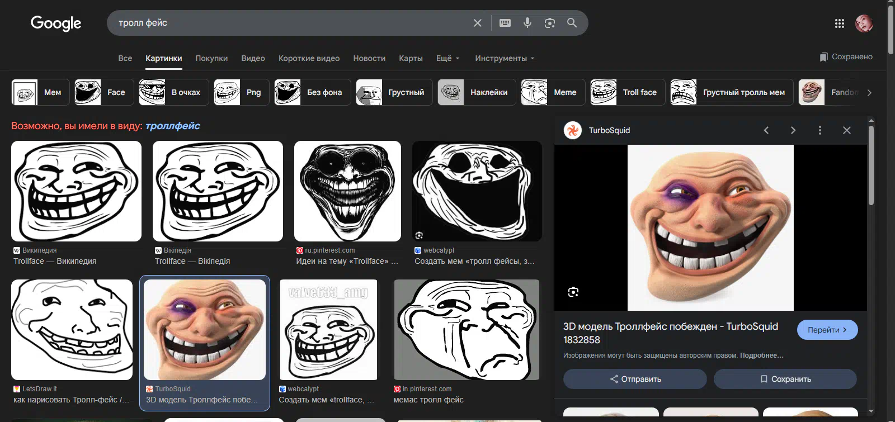The height and width of the screenshot is (422, 895).
Task: Open the valve633_amg trollface thumbnail
Action: 328,330
